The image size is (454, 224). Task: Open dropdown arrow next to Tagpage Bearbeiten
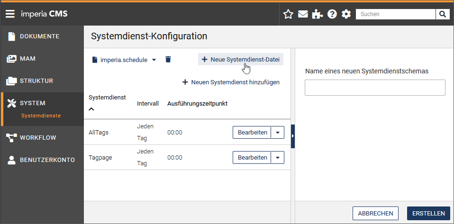[278, 158]
